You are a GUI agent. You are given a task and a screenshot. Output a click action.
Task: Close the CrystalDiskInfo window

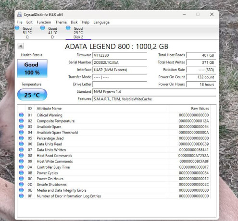(212, 14)
